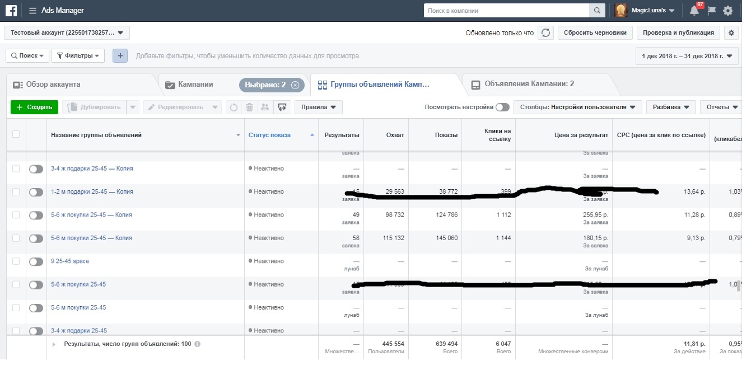This screenshot has height=370, width=742.
Task: Click the grid icon on Группы объявлений tab
Action: pyautogui.click(x=322, y=85)
